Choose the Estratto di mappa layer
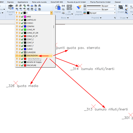This screenshot has height=133, width=133. 34,62
